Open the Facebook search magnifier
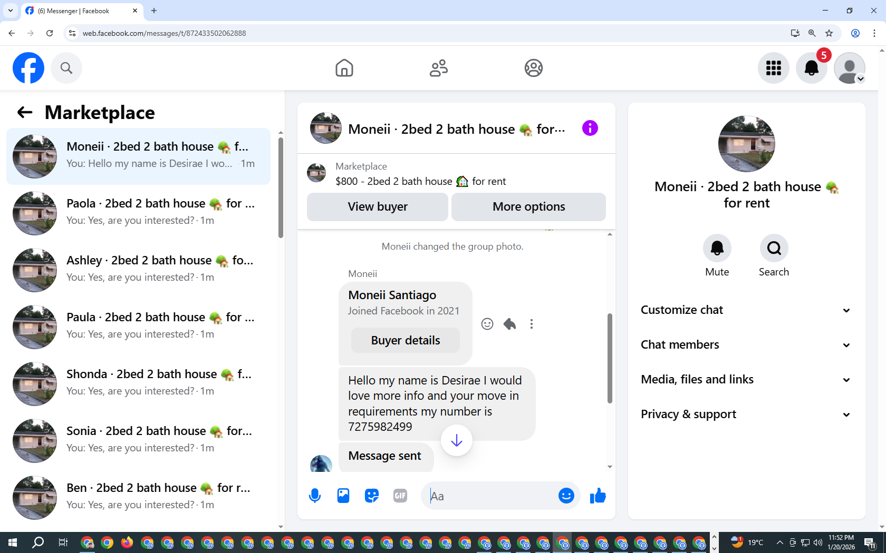The image size is (886, 553). 66,68
